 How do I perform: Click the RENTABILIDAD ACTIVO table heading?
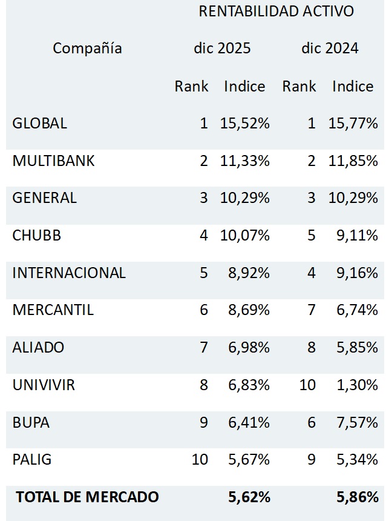[x=276, y=12]
